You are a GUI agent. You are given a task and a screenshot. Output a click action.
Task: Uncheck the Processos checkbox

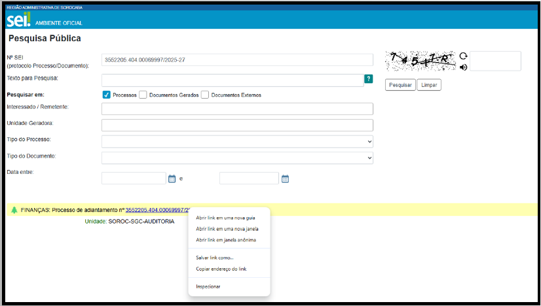coord(106,95)
